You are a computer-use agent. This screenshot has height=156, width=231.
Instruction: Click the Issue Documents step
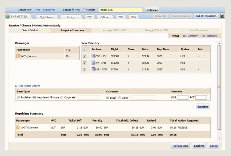pyautogui.click(x=198, y=30)
